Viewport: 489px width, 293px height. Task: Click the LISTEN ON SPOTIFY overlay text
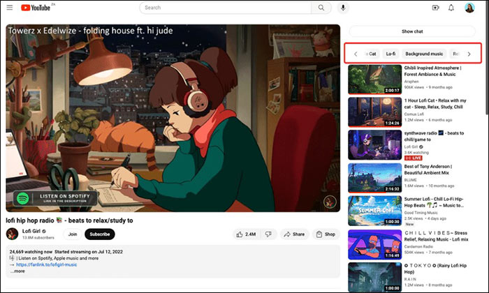pos(64,196)
